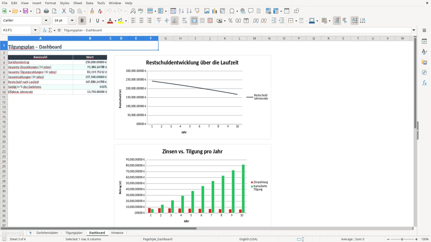This screenshot has width=431, height=242.
Task: Switch to Darlehensdaten sheet tab
Action: click(47, 233)
